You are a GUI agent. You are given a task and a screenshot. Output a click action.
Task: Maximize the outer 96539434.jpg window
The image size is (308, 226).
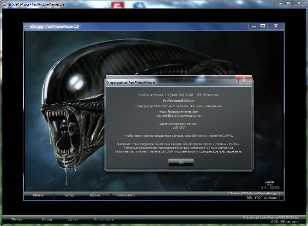[287, 4]
